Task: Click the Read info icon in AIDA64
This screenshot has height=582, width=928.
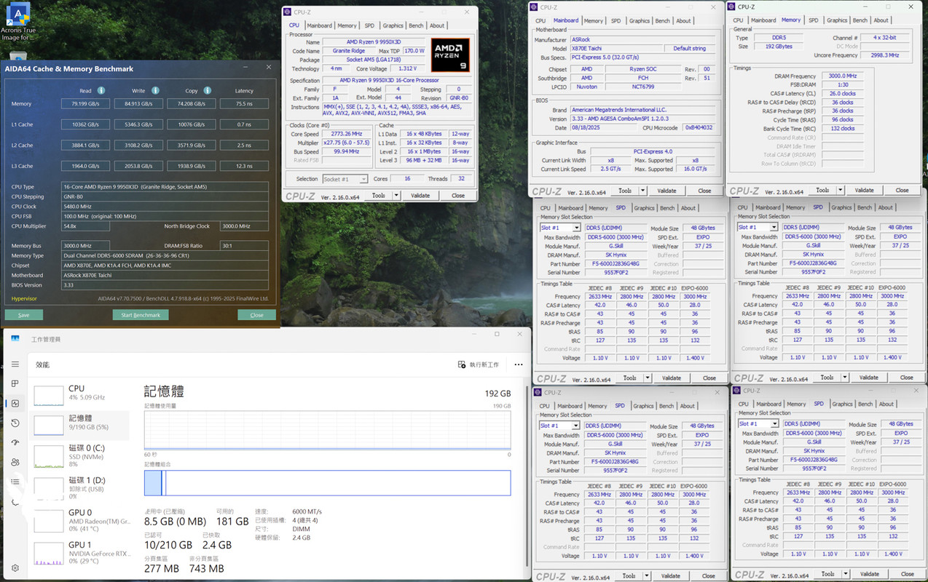Action: click(x=101, y=91)
